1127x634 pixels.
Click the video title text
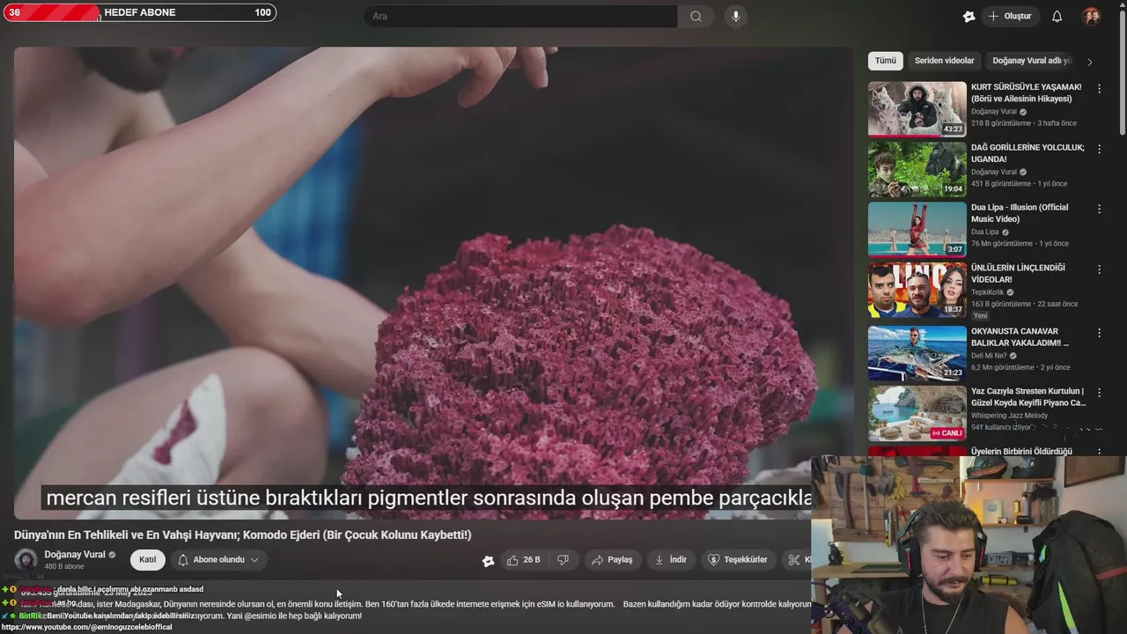coord(242,535)
